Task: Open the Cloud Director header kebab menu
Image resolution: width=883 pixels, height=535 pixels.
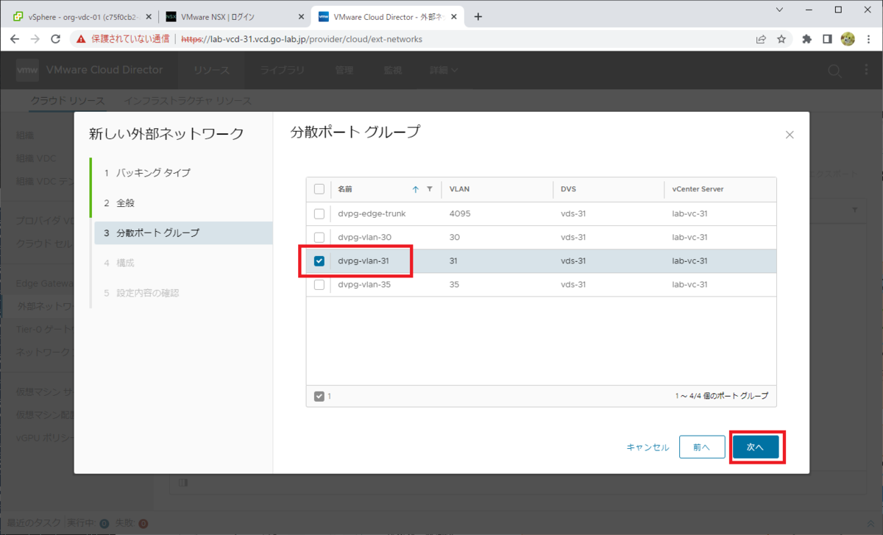Action: click(x=866, y=71)
